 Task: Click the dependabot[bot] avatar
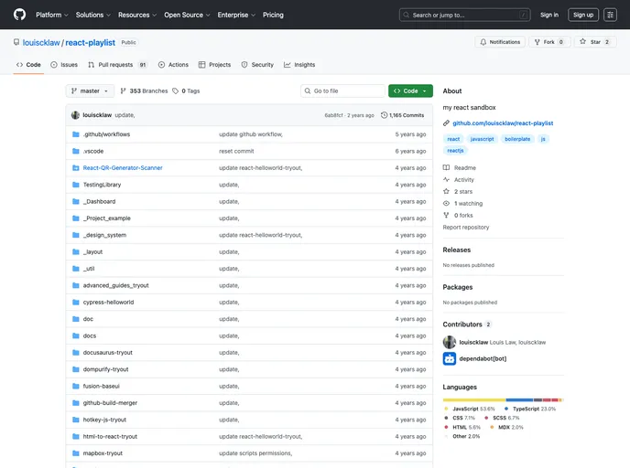click(450, 358)
